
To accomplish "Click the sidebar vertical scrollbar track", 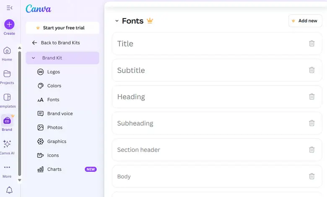I will click(20, 114).
